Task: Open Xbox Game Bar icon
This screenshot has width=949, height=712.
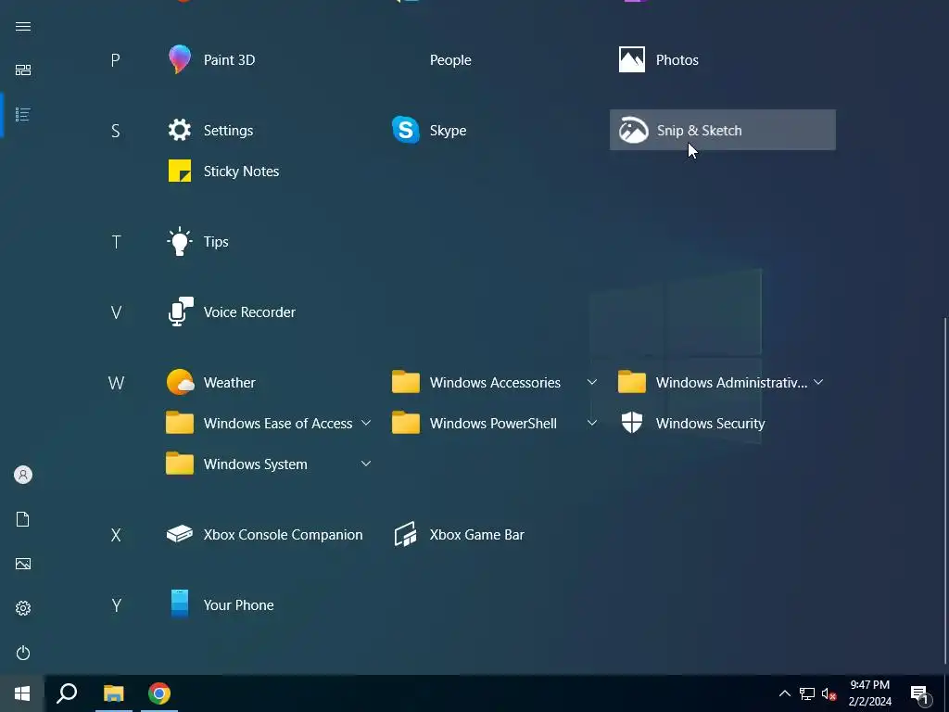Action: 406,534
